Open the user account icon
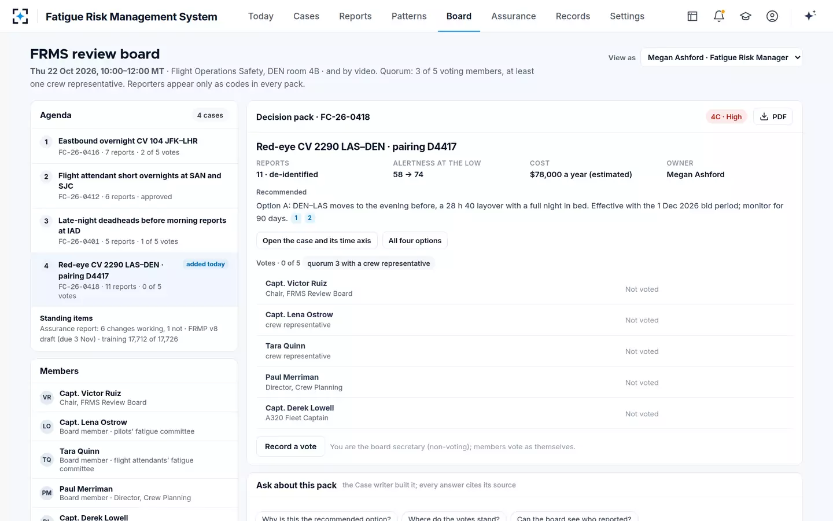833x521 pixels. pos(772,16)
